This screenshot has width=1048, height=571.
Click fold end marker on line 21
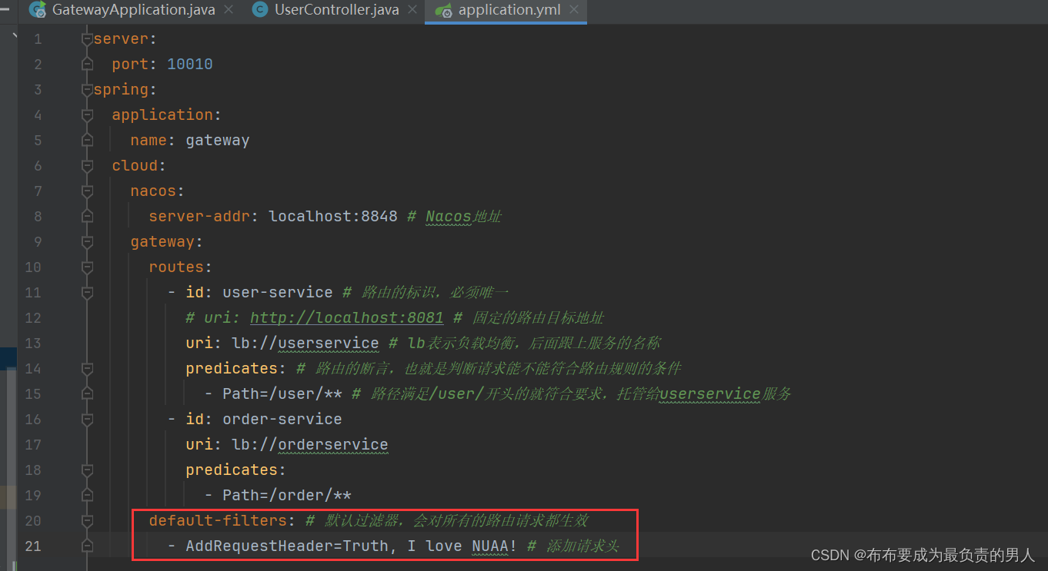click(87, 546)
